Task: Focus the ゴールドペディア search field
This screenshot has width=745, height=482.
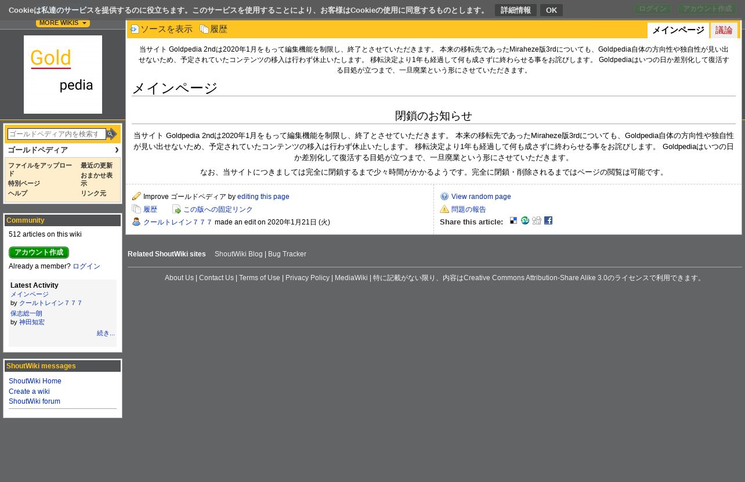Action: (x=57, y=134)
